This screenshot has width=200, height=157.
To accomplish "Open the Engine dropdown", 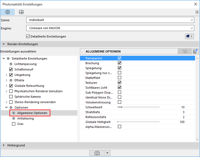I will point(110,28).
